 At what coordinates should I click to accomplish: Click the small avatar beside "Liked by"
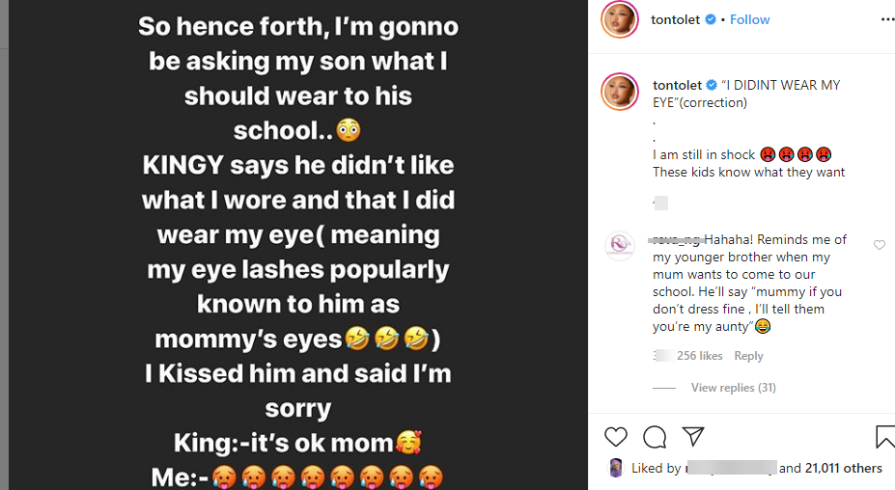coord(615,468)
